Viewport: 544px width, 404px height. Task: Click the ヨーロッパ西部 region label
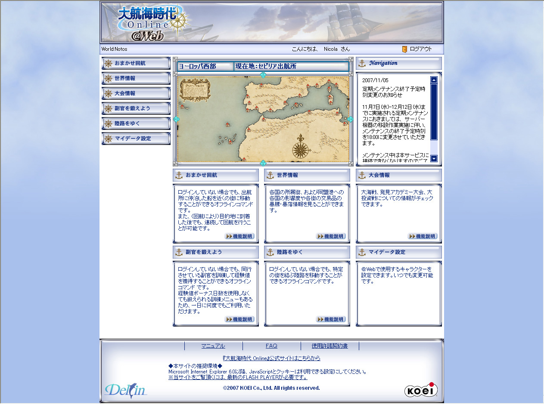197,66
